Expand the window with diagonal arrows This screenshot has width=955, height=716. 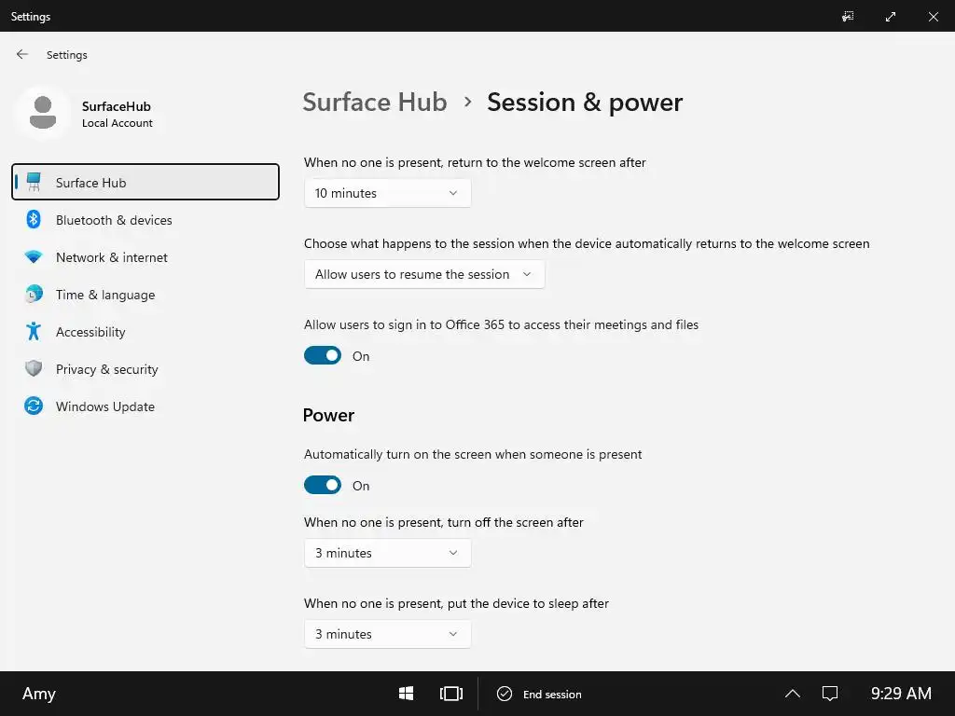click(x=891, y=17)
